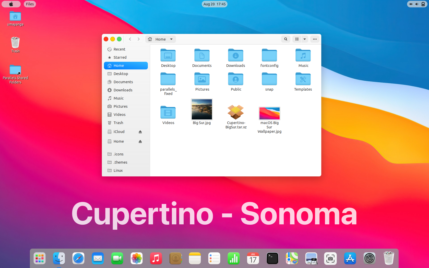This screenshot has width=429, height=268.
Task: Open the App Store in dock
Action: coord(350,259)
